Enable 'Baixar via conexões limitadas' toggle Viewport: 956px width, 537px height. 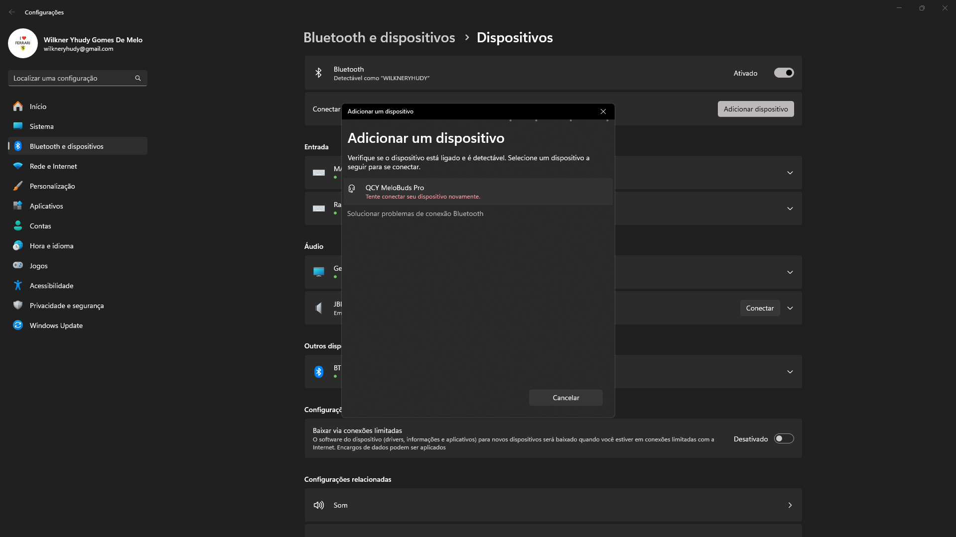[784, 438]
